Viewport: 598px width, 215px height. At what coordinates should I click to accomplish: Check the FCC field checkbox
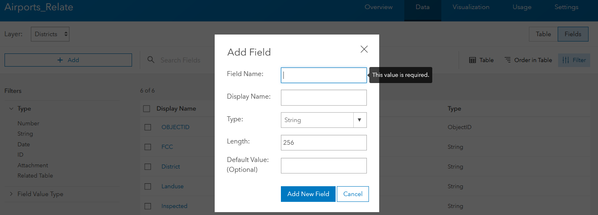[x=148, y=147]
